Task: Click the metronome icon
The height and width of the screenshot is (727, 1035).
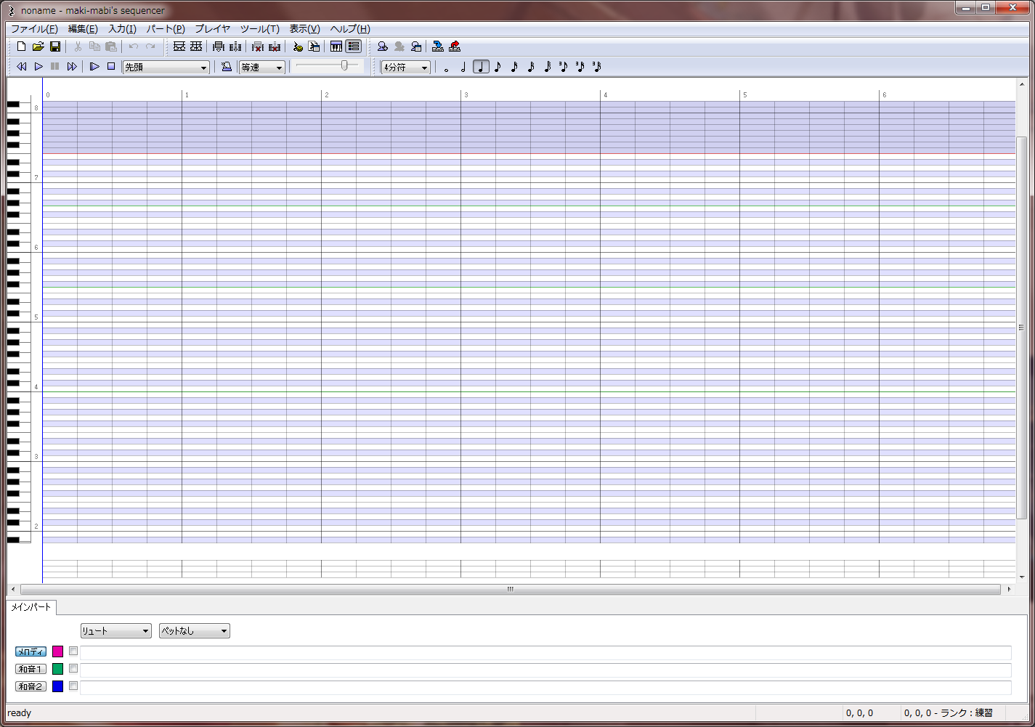Action: pos(227,67)
